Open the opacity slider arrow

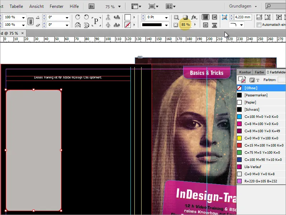click(x=195, y=25)
